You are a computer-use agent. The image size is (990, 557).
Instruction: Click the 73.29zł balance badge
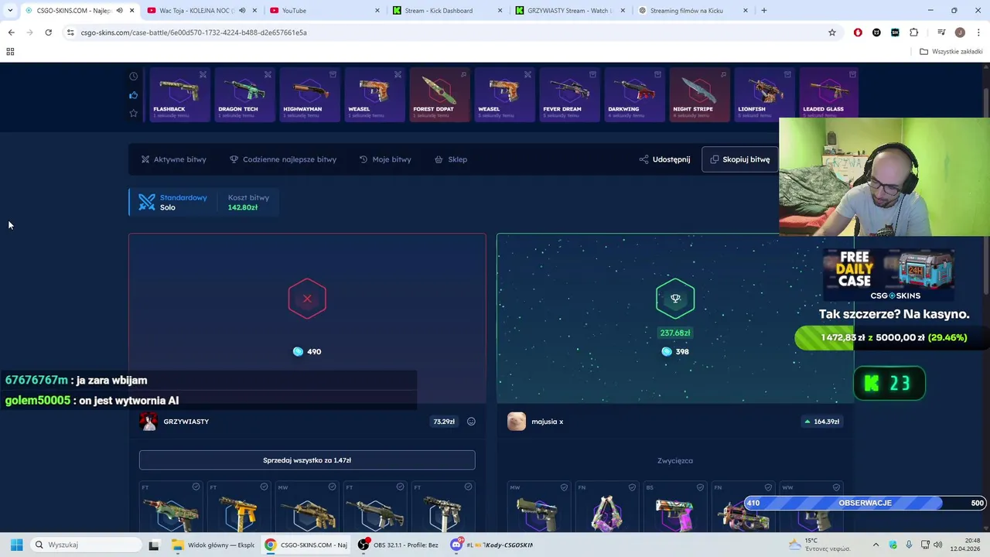(444, 422)
